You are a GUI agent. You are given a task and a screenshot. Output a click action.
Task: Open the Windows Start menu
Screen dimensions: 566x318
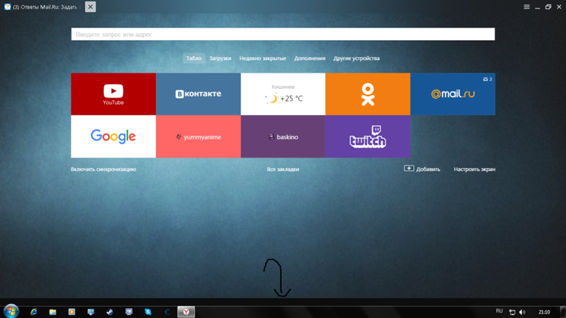click(x=11, y=311)
